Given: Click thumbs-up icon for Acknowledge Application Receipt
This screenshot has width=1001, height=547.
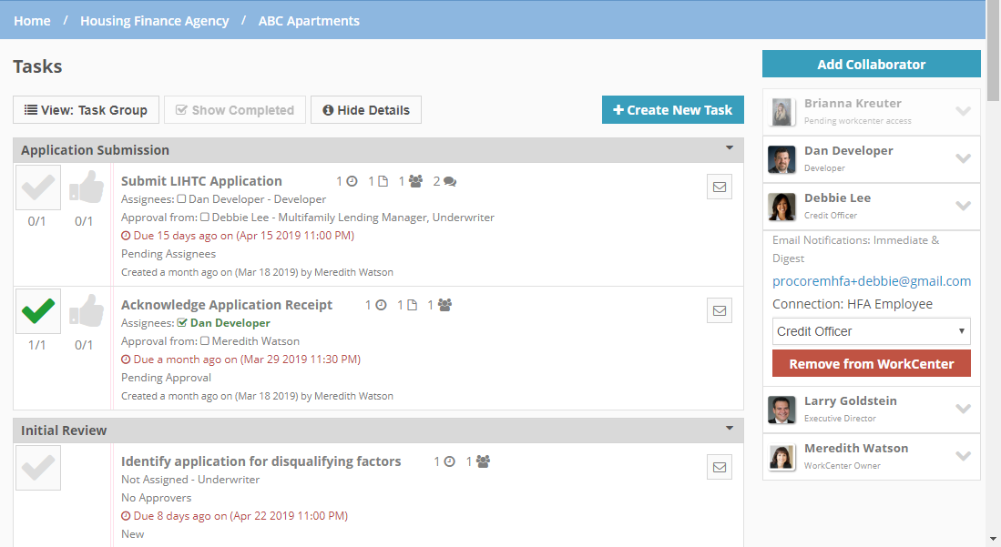Looking at the screenshot, I should (87, 311).
